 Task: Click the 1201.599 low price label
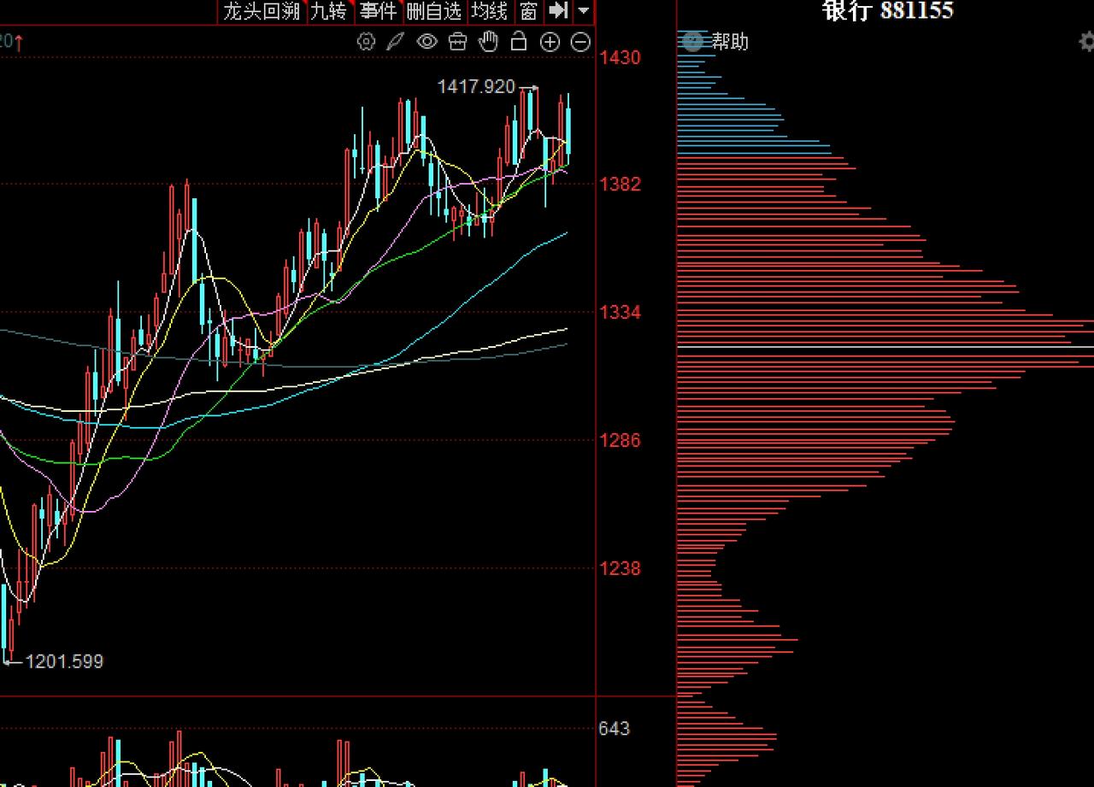64,661
